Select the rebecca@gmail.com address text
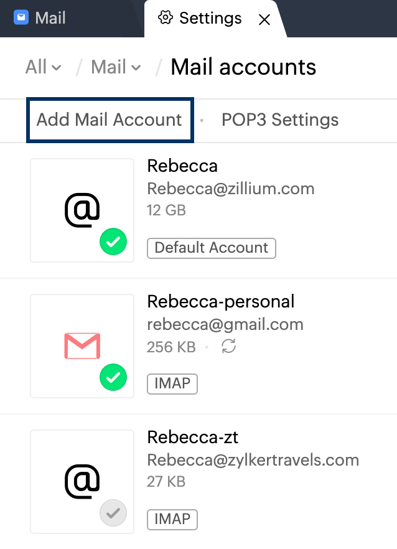Viewport: 397px width, 549px height. point(225,324)
